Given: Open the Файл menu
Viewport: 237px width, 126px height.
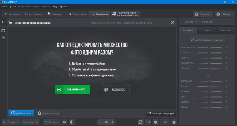Looking at the screenshot, I should coord(4,7).
